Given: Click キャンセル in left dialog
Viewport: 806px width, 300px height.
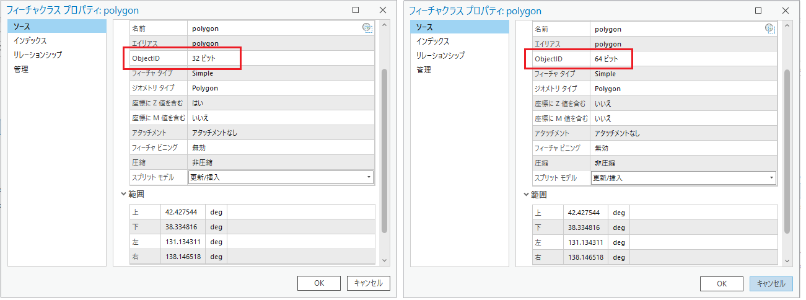Looking at the screenshot, I should click(x=369, y=283).
